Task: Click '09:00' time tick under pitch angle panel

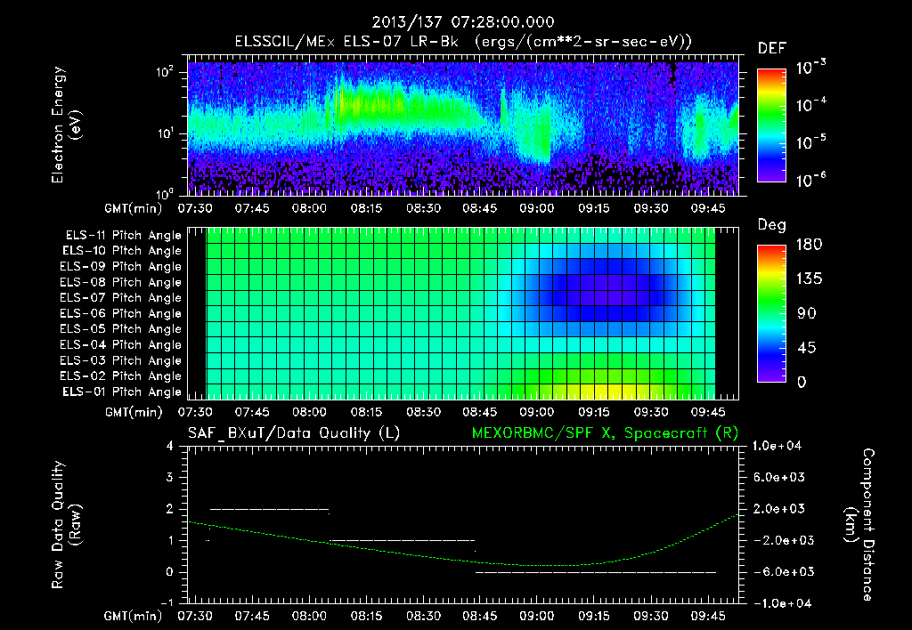Action: pyautogui.click(x=537, y=412)
